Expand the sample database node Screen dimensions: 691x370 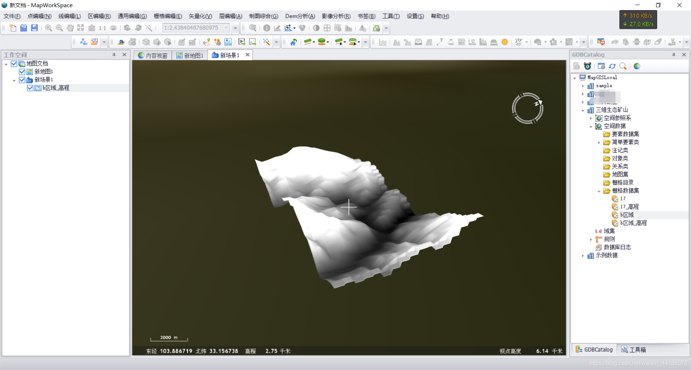pos(583,86)
